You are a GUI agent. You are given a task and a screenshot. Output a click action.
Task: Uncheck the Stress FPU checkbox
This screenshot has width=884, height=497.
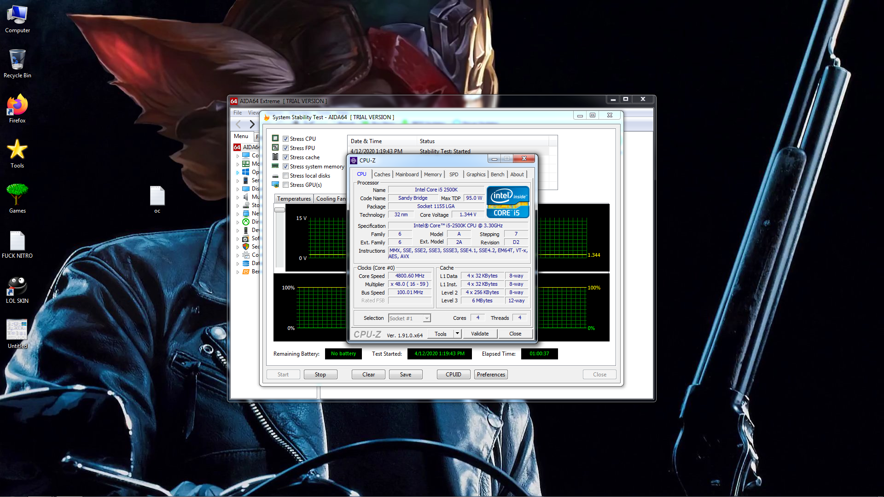(285, 148)
